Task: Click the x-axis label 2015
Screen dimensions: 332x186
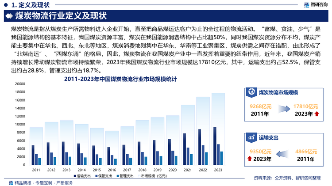Action: pyautogui.click(x=97, y=170)
